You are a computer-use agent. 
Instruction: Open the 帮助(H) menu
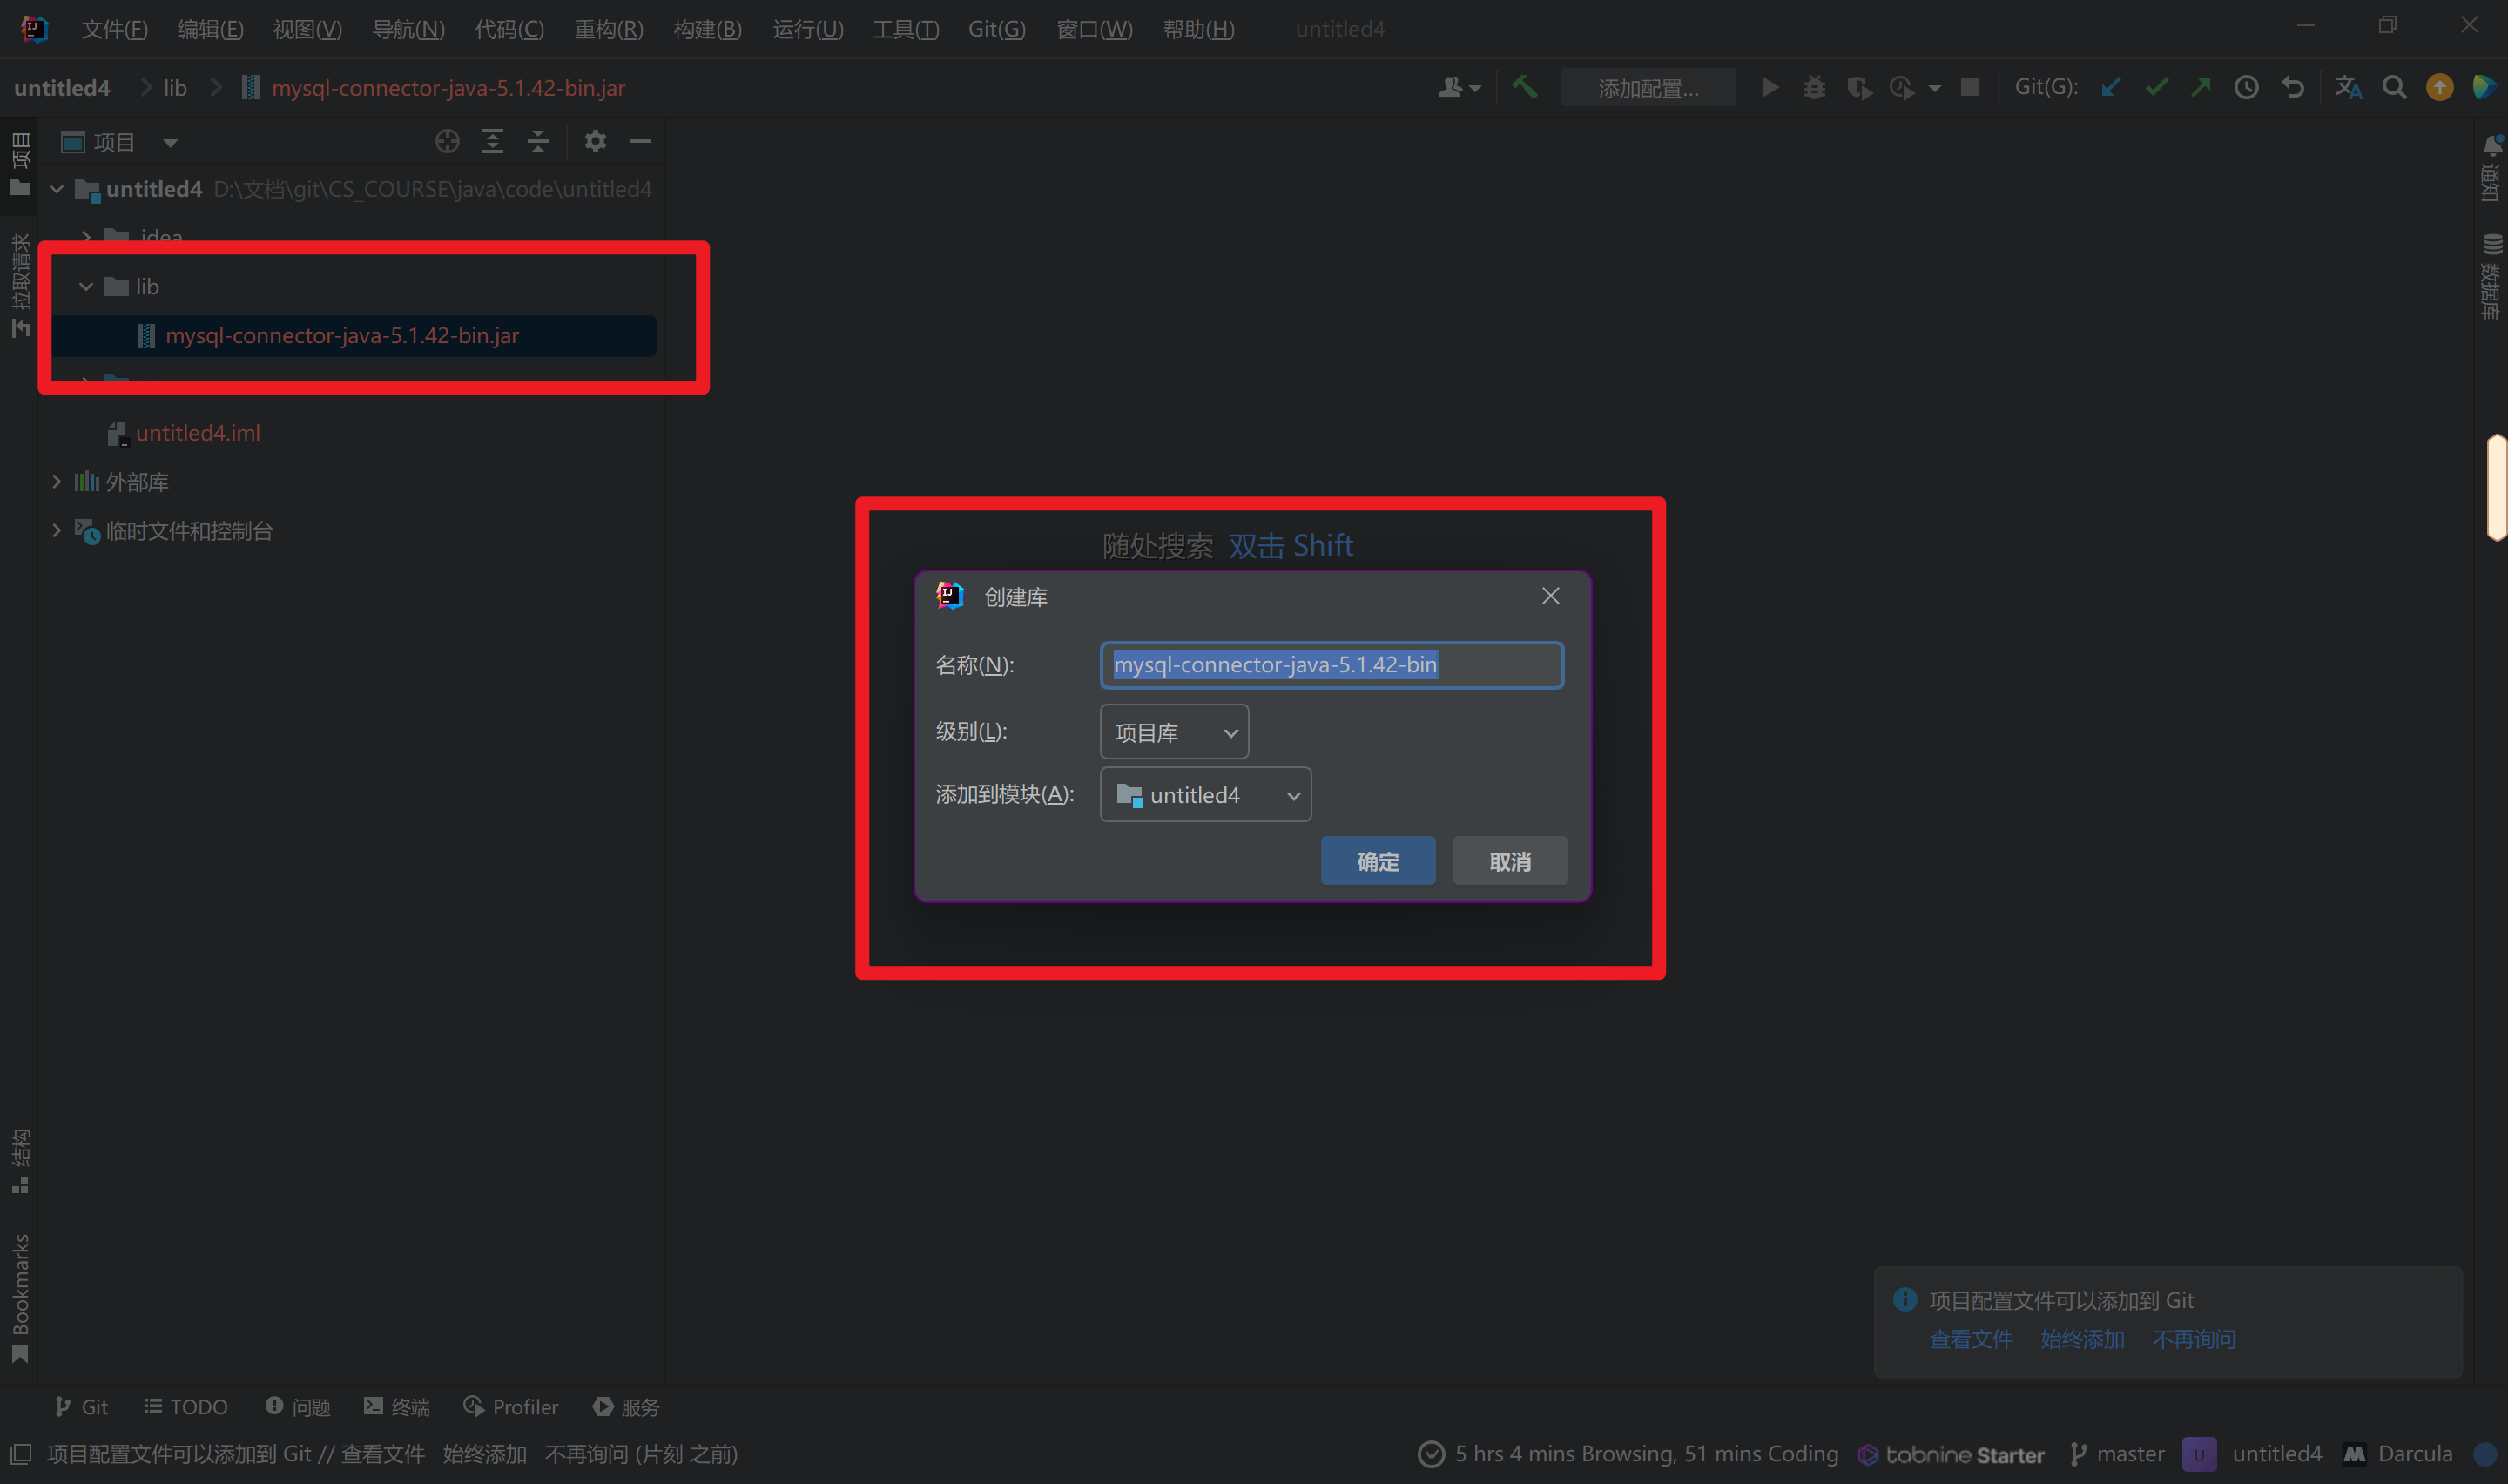tap(1198, 29)
